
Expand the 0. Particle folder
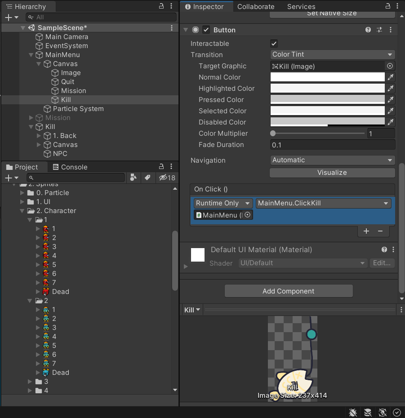[22, 193]
